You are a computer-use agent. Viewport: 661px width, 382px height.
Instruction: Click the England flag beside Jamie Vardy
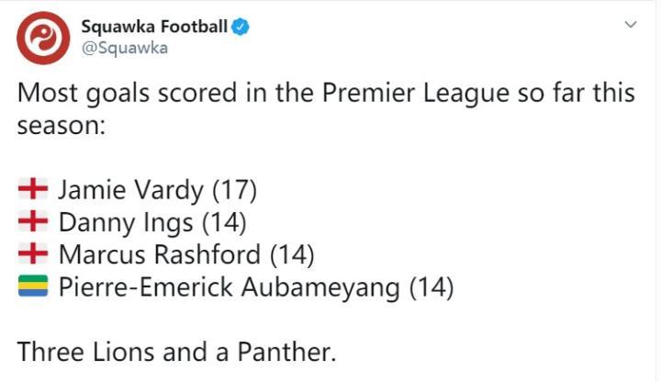tap(34, 190)
